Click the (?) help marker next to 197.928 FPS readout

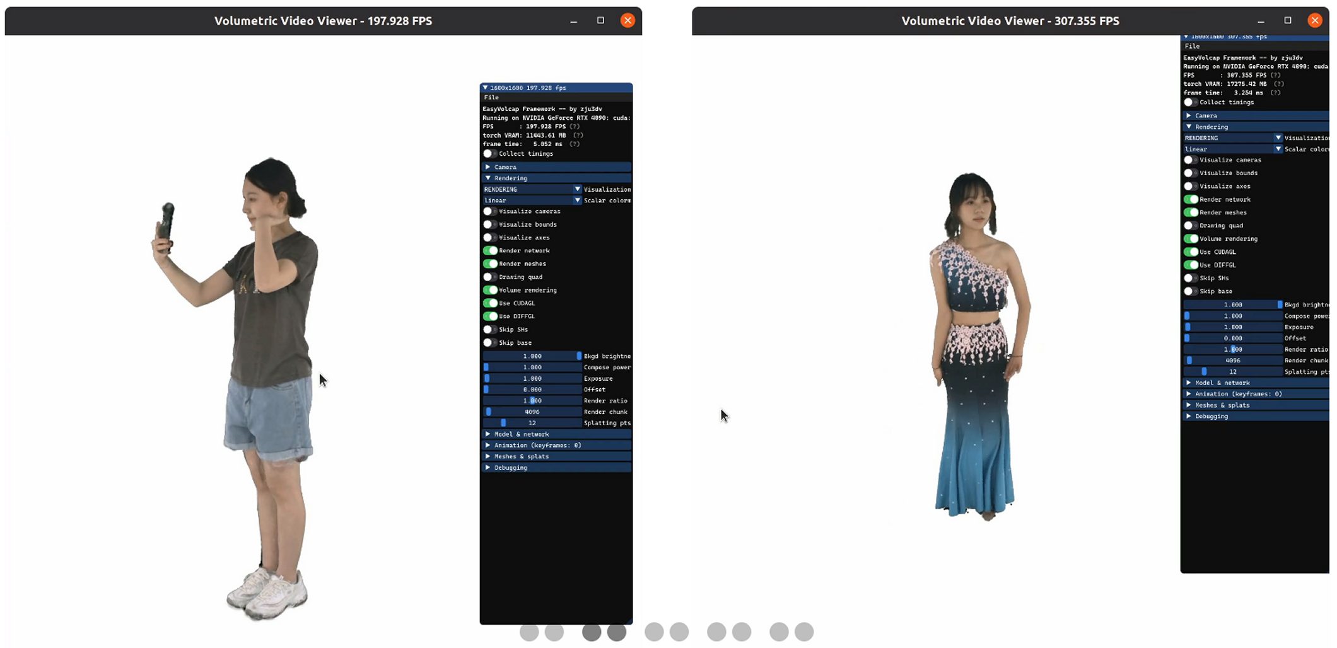[574, 127]
